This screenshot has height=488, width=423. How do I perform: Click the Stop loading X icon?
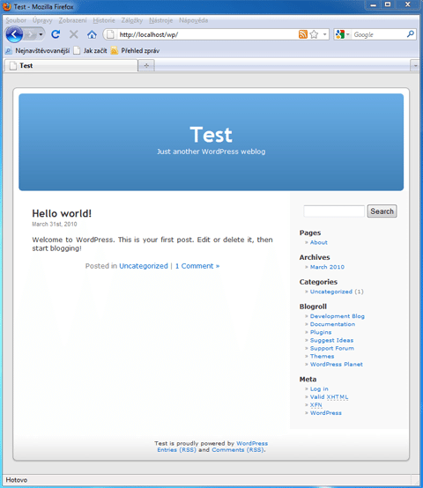tap(74, 34)
